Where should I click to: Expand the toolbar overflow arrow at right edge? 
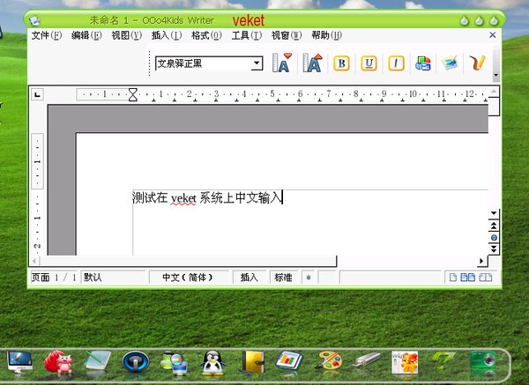click(495, 75)
